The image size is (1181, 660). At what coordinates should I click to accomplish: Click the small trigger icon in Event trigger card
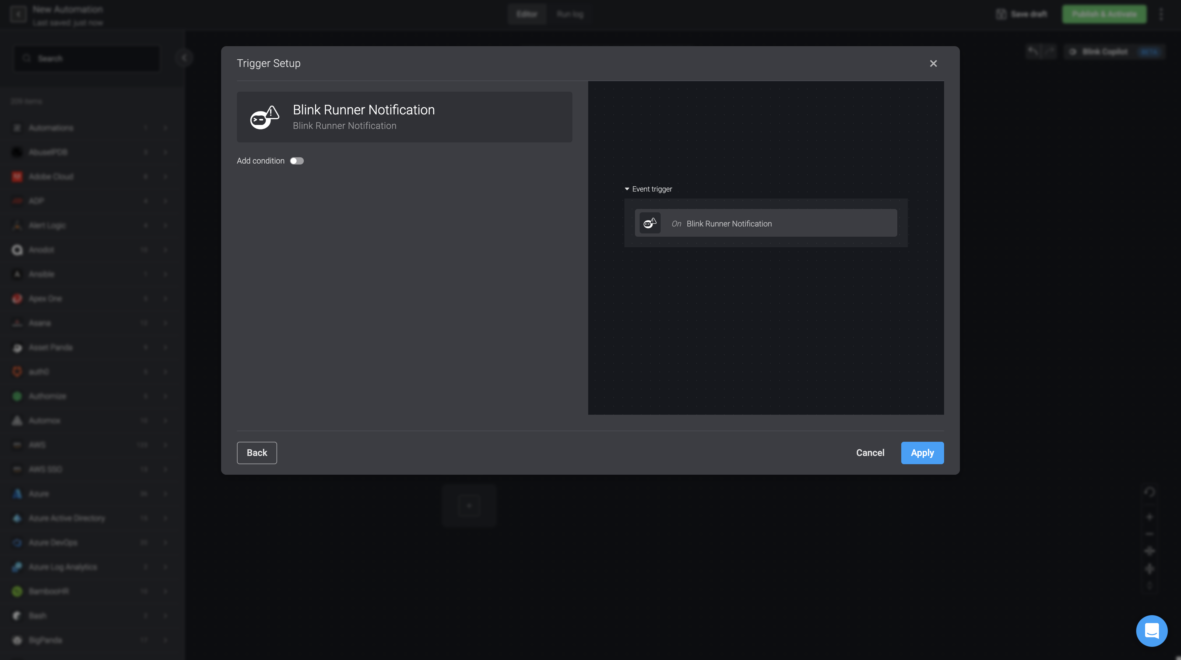pyautogui.click(x=649, y=224)
